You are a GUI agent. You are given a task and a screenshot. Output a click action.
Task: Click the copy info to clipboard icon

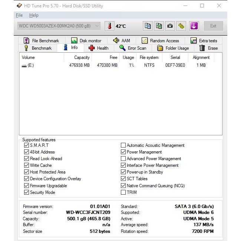click(148, 26)
